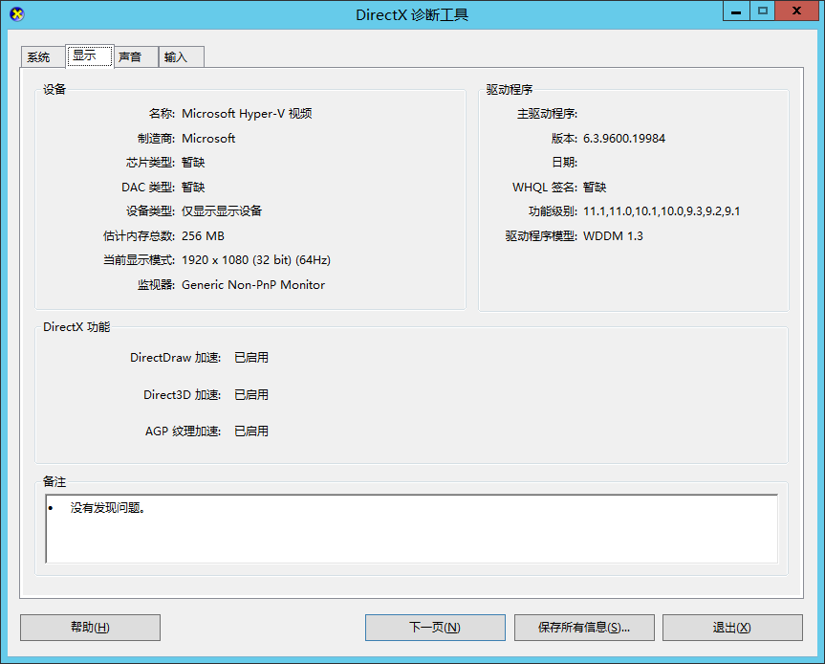This screenshot has width=825, height=664.
Task: Select the 显示 tab
Action: click(90, 55)
